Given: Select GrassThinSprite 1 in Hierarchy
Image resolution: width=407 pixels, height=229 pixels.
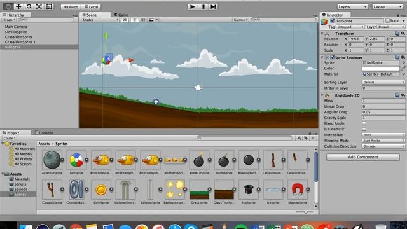Looking at the screenshot, I should tap(20, 42).
